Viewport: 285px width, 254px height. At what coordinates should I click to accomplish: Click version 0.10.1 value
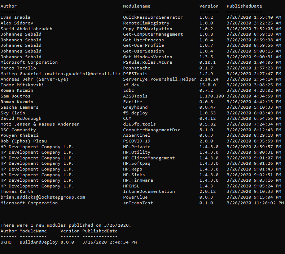(x=207, y=62)
